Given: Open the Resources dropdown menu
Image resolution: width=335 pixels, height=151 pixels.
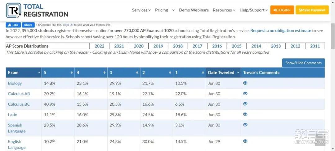Looking at the screenshot, I should 224,10.
